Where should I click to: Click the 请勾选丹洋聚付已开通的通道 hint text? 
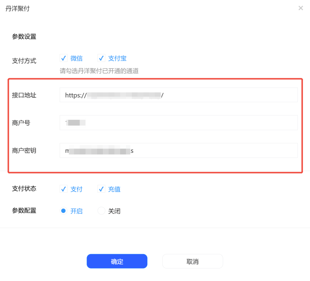pos(99,71)
